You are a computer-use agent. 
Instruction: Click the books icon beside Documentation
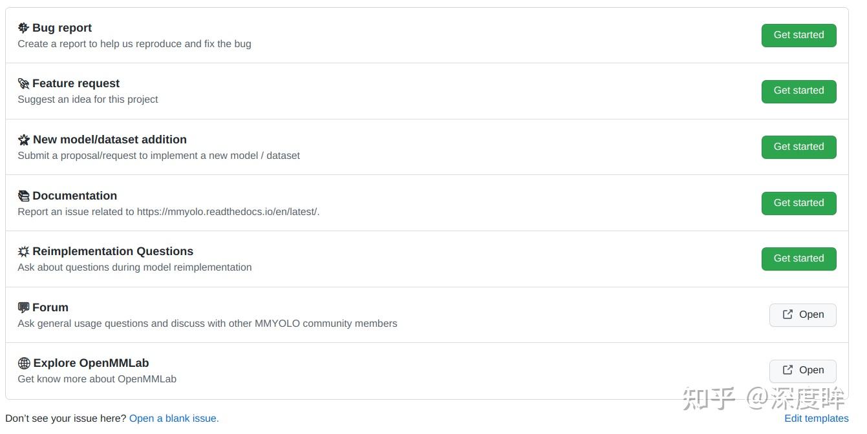[x=23, y=196]
